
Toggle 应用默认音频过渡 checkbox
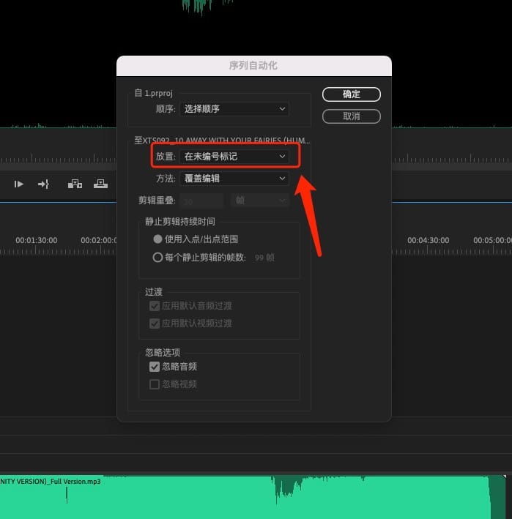155,306
